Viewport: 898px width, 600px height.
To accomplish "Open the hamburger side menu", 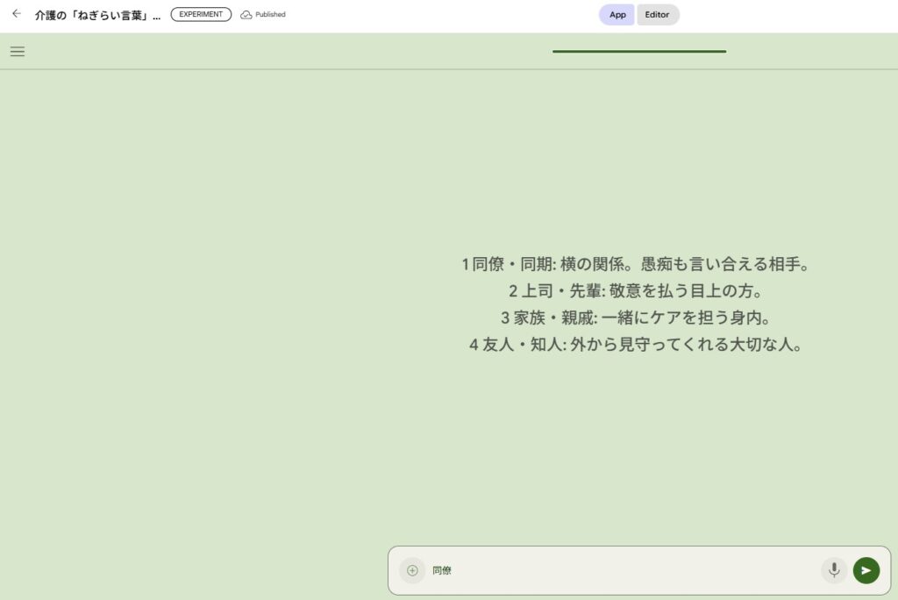I will (x=18, y=52).
